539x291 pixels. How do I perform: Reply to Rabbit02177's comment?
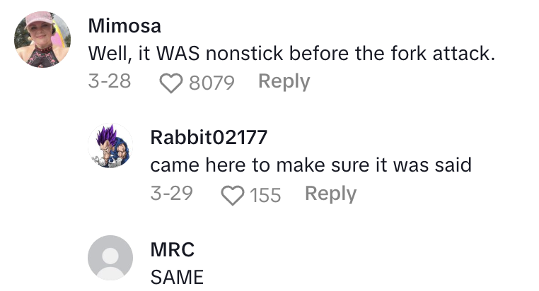[x=330, y=194]
